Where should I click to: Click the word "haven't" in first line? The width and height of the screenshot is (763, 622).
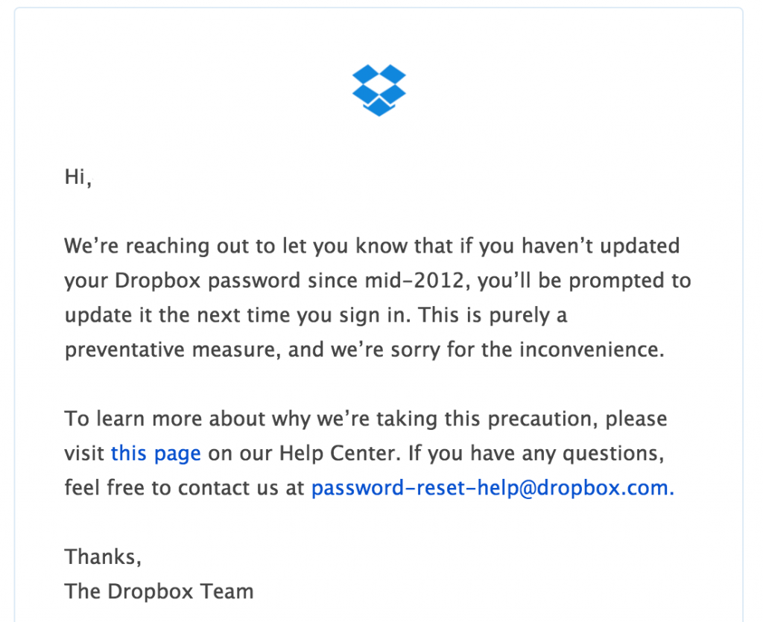(557, 246)
